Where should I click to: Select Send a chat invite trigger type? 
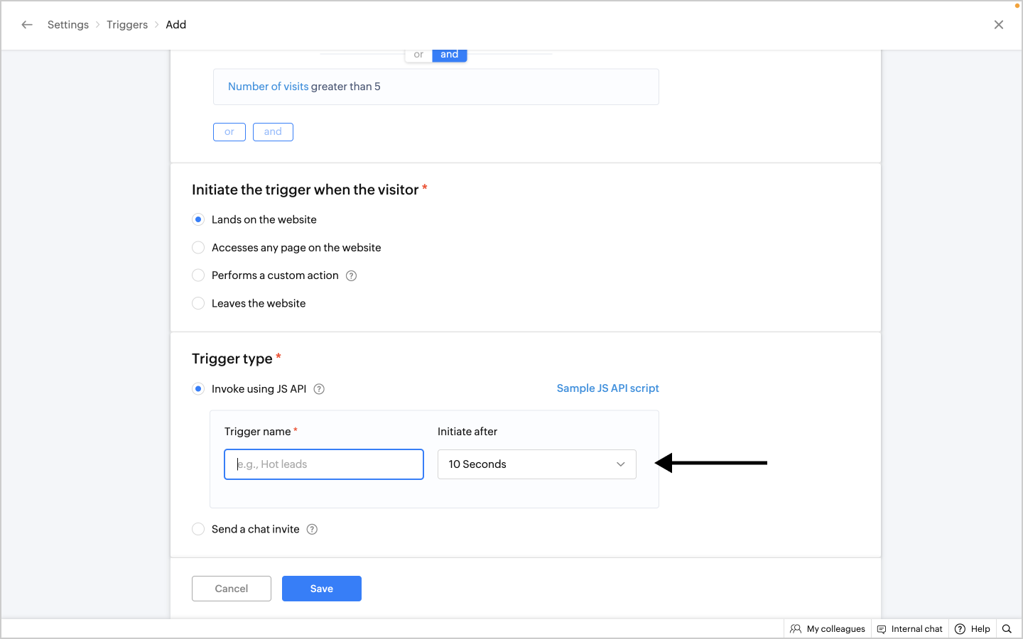[x=198, y=530]
